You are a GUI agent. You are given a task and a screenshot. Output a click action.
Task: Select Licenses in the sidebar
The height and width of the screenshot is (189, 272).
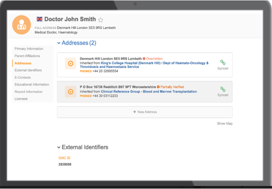point(21,99)
